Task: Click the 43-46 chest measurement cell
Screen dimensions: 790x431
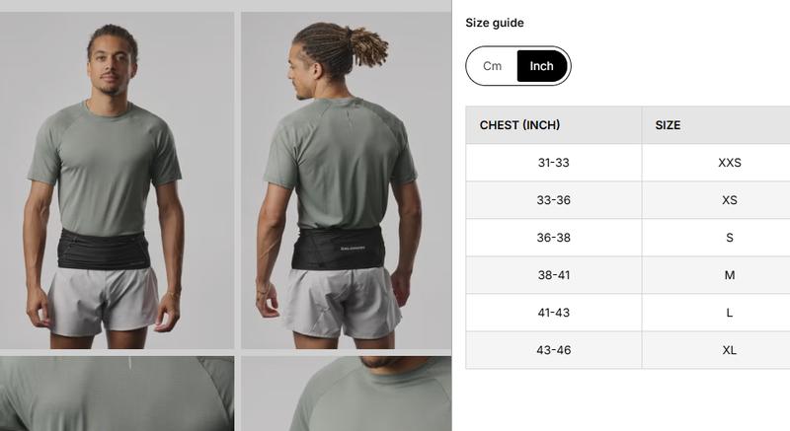Action: (x=554, y=350)
